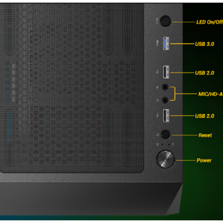Click the microphone audio jack
This screenshot has height=223, width=223.
coord(165,87)
